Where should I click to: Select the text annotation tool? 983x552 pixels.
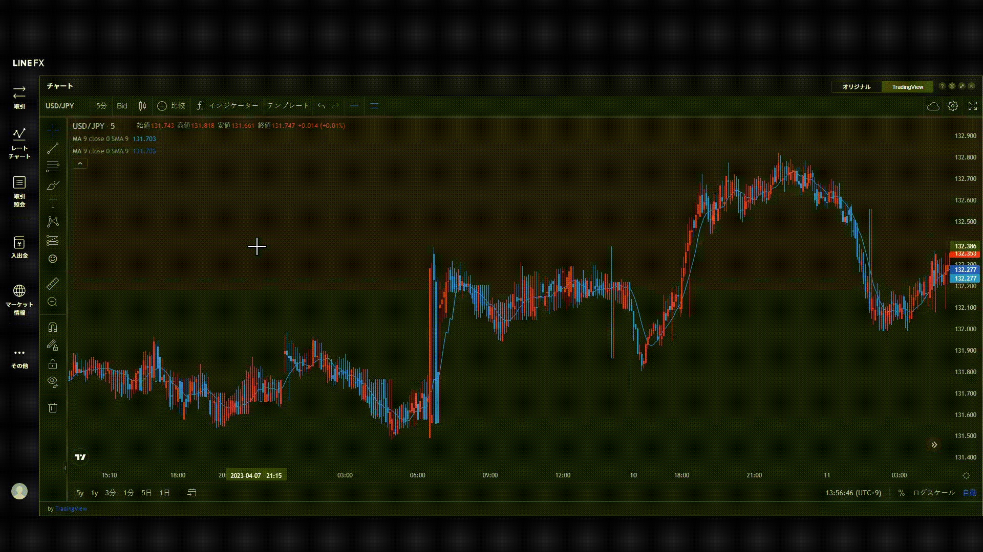pyautogui.click(x=53, y=203)
